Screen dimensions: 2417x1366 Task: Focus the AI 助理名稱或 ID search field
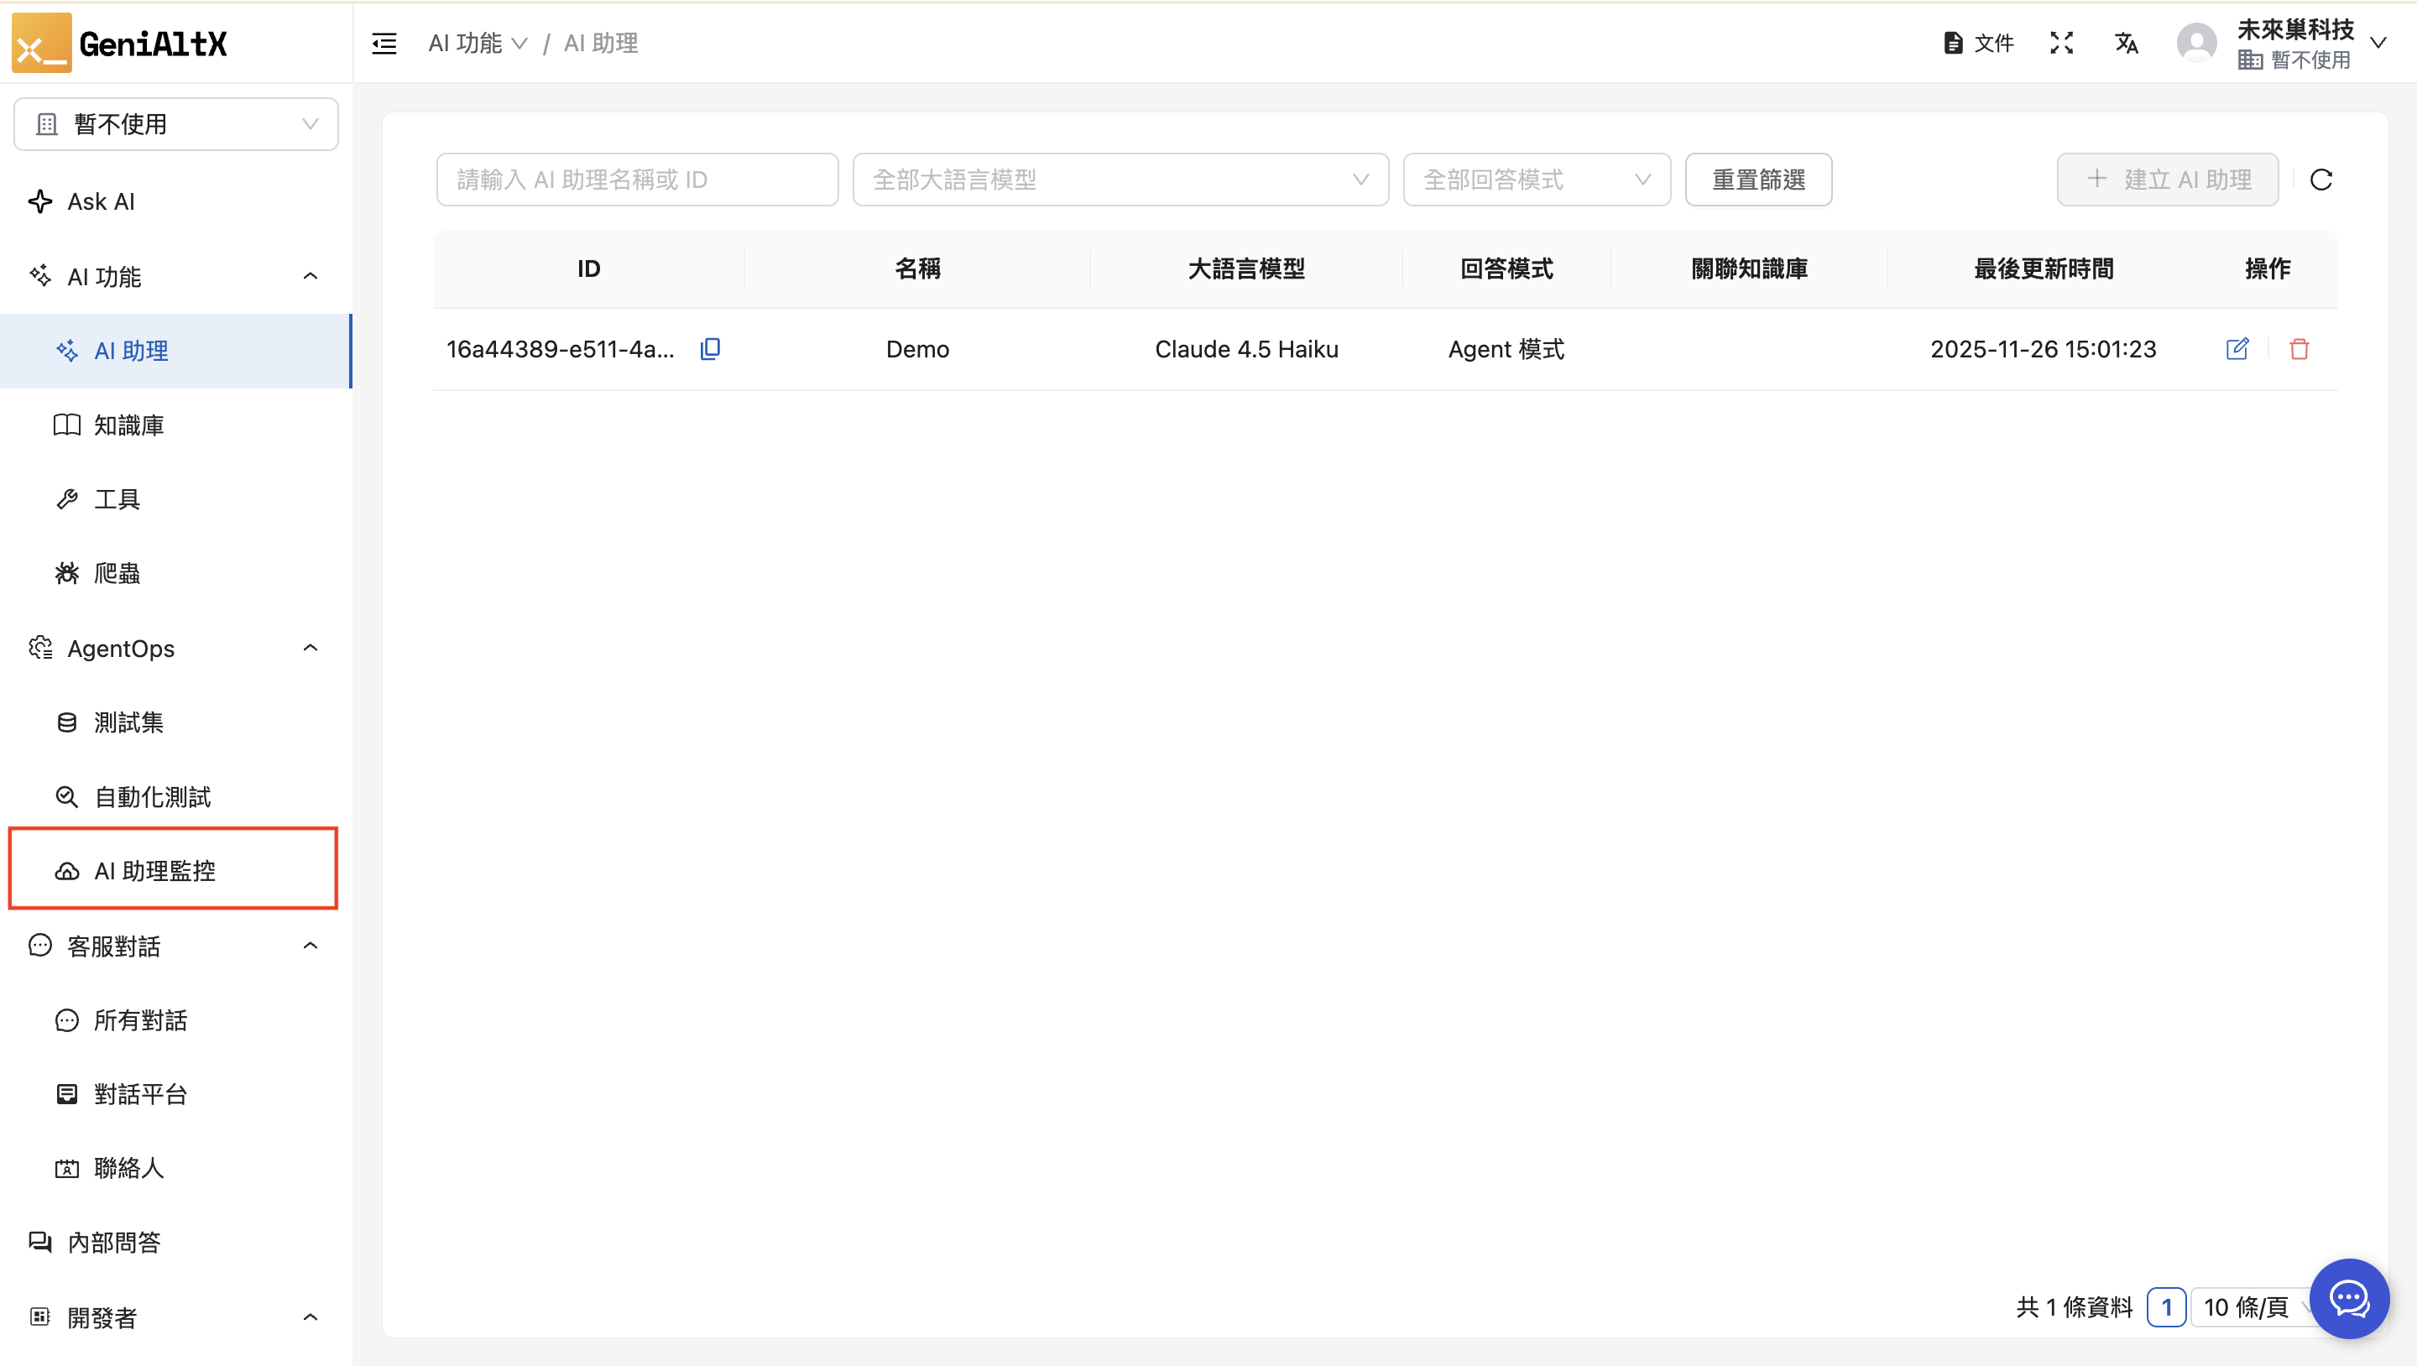point(637,180)
